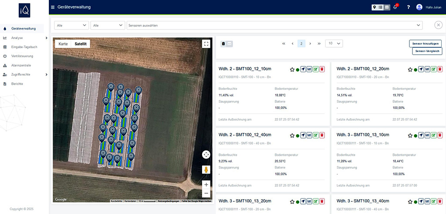Expand the Analyse submenu chevron
446x214 pixels.
click(46, 38)
